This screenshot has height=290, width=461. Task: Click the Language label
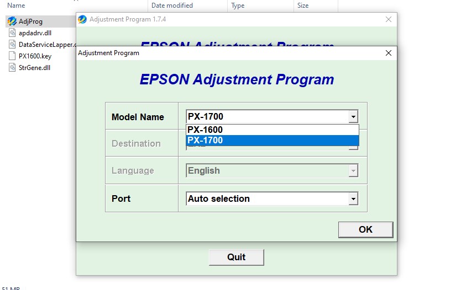pyautogui.click(x=133, y=171)
